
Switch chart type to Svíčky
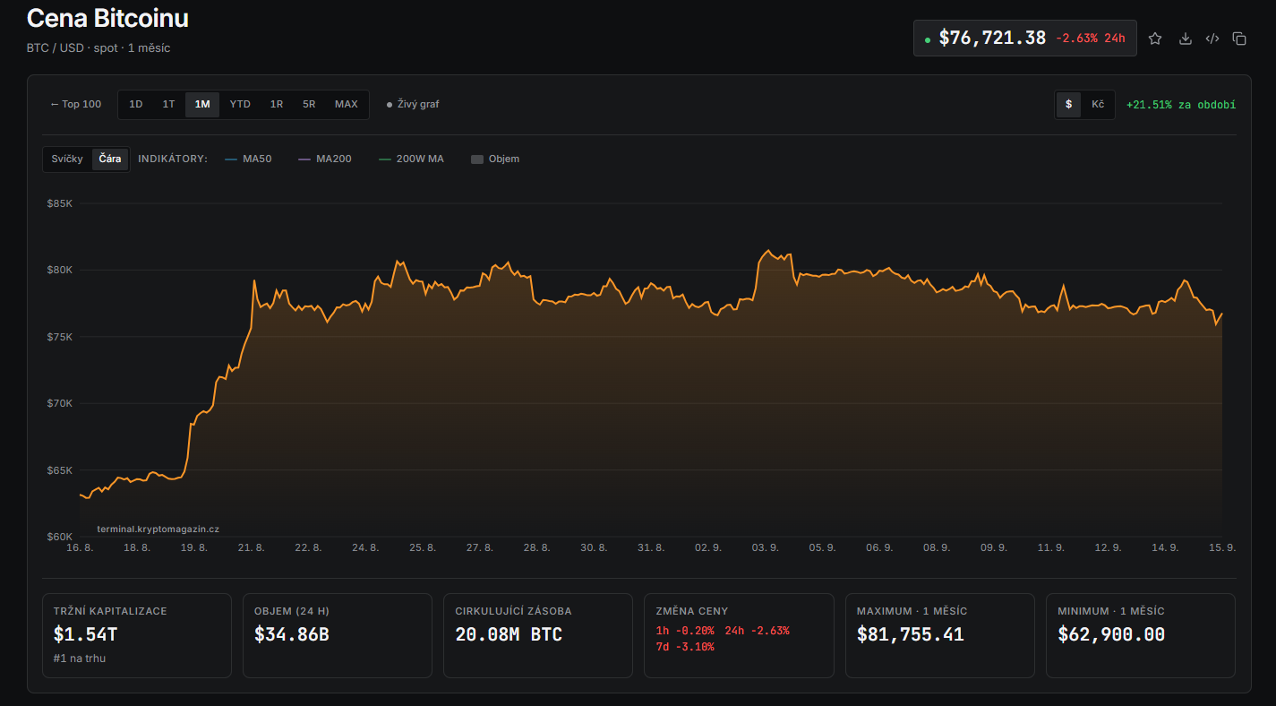point(67,159)
